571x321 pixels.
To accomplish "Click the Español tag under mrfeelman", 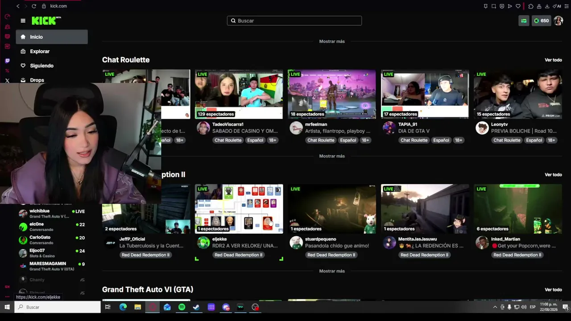I will click(348, 140).
